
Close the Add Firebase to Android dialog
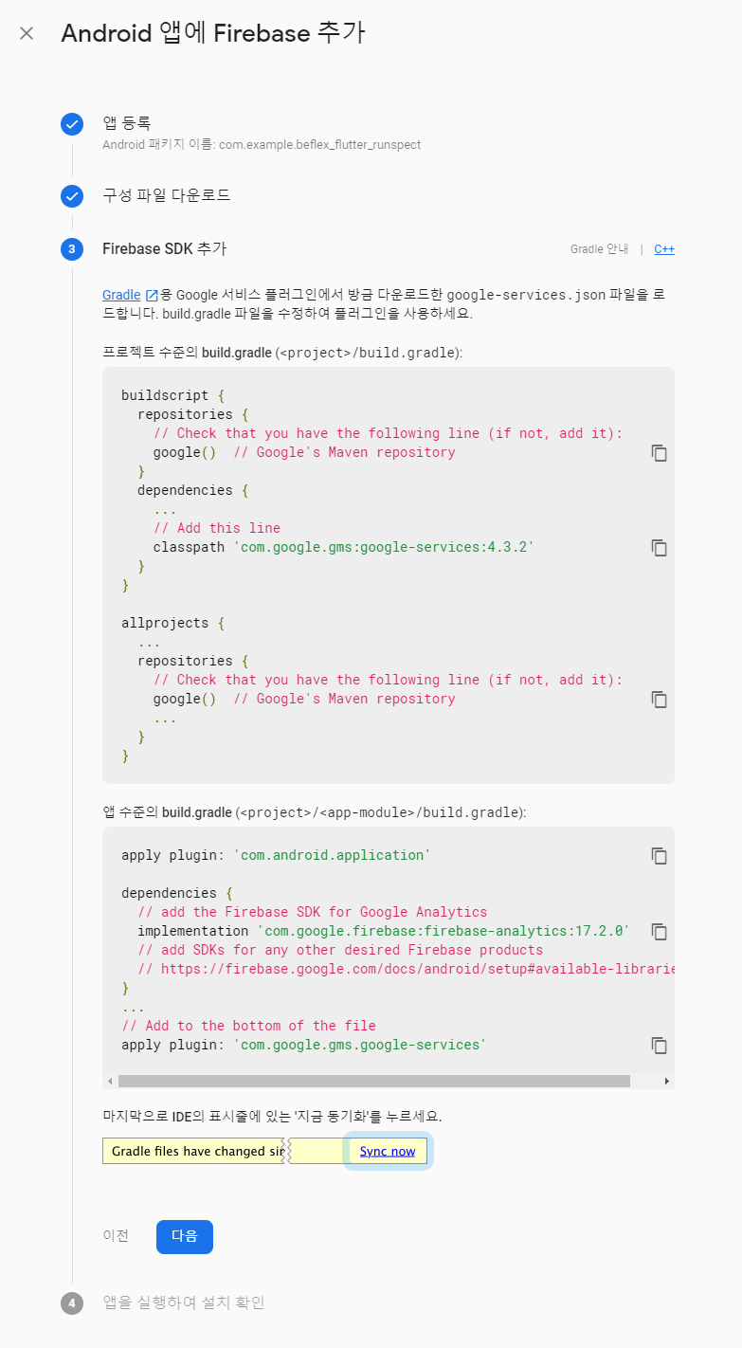pos(27,33)
